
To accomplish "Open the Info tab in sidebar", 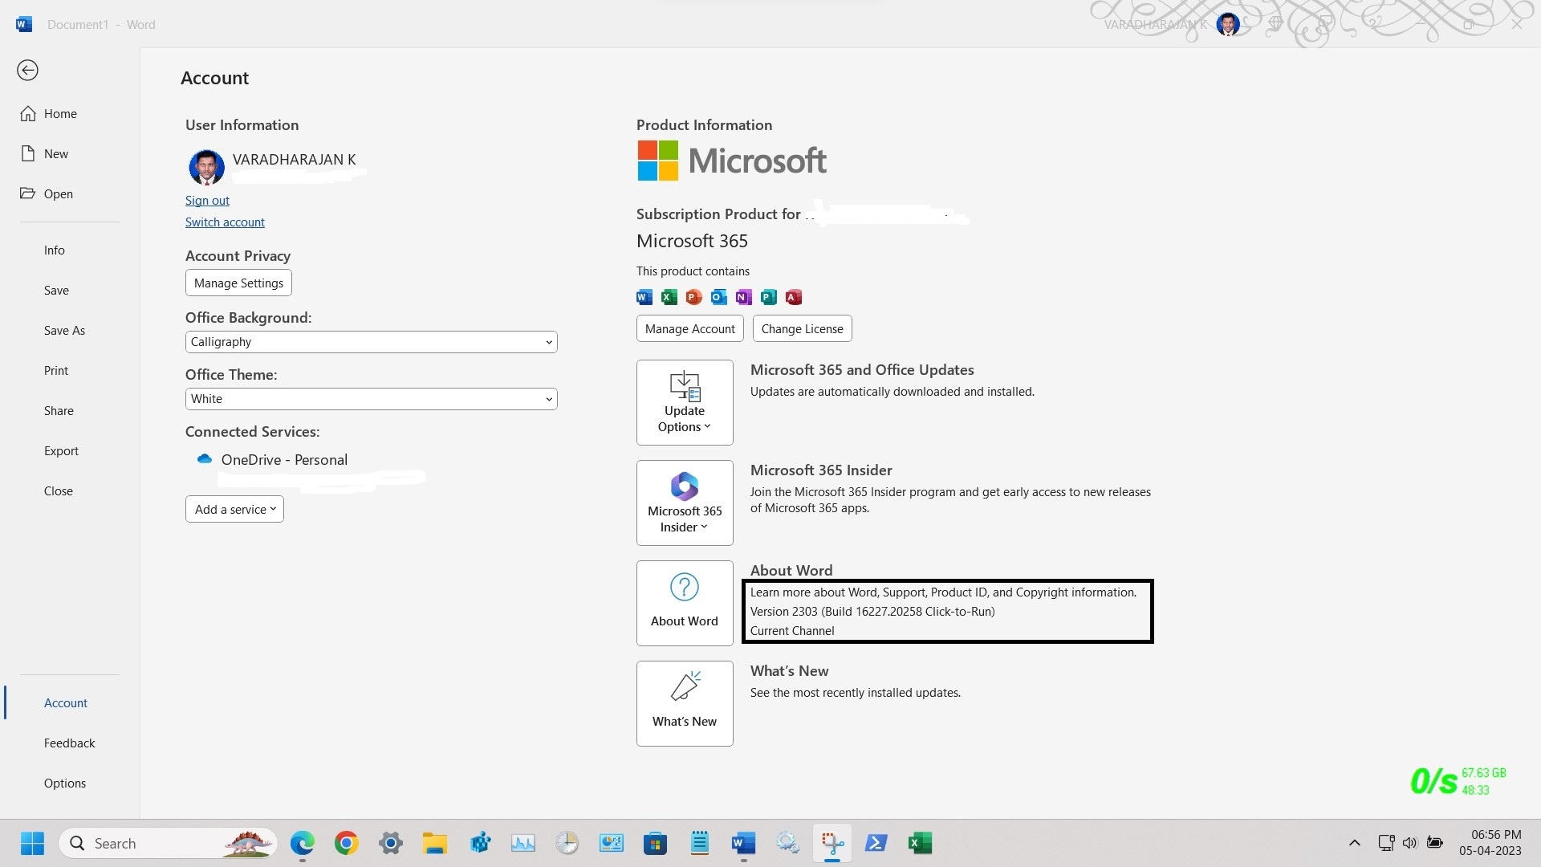I will point(55,250).
